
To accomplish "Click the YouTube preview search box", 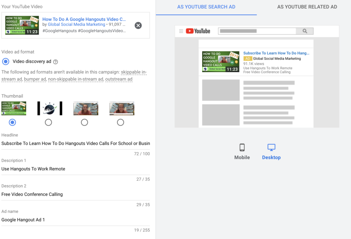I will pyautogui.click(x=257, y=31).
